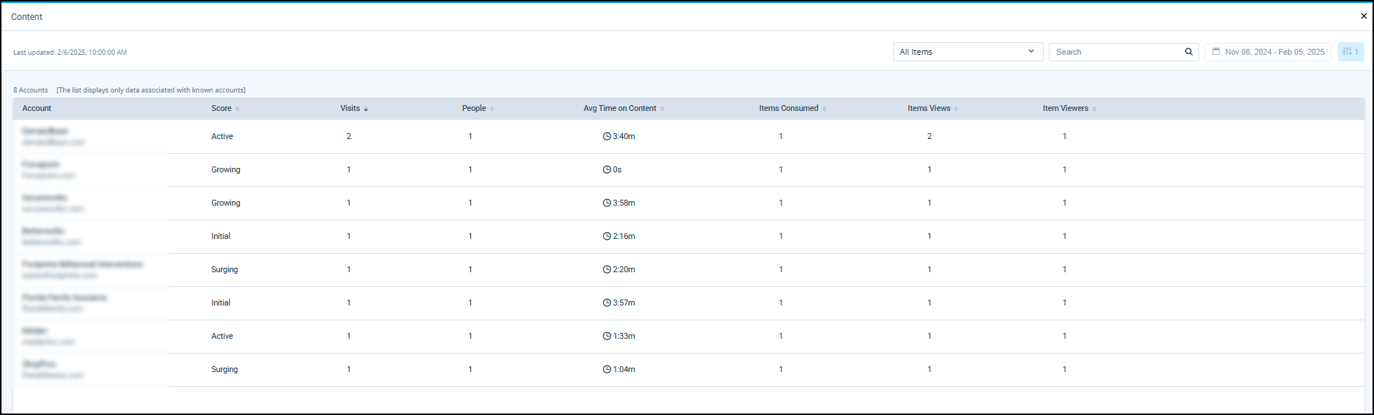Click the filter sliders button showing 1
Image resolution: width=1374 pixels, height=415 pixels.
point(1351,52)
